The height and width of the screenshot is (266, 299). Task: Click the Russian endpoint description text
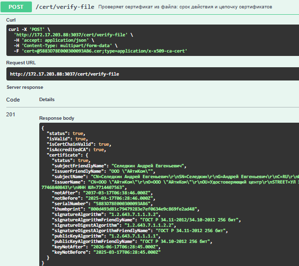[185, 7]
